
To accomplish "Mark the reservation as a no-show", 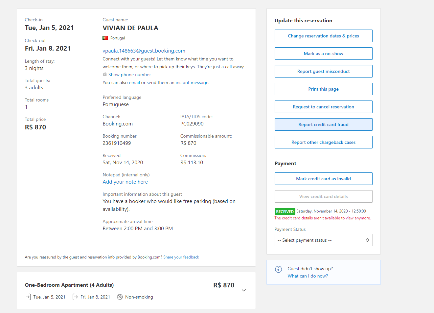I will pyautogui.click(x=323, y=54).
